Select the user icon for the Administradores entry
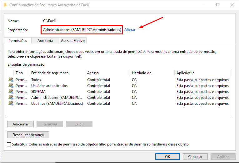 tap(11, 98)
